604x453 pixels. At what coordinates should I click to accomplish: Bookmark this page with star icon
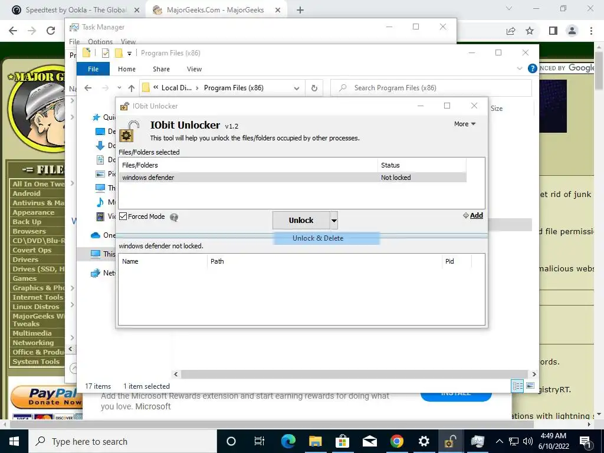click(530, 31)
